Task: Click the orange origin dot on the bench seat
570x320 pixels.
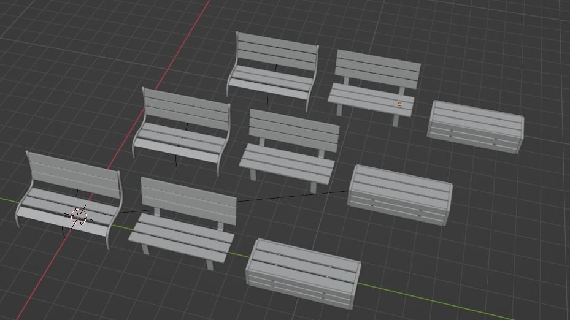Action: pyautogui.click(x=399, y=104)
